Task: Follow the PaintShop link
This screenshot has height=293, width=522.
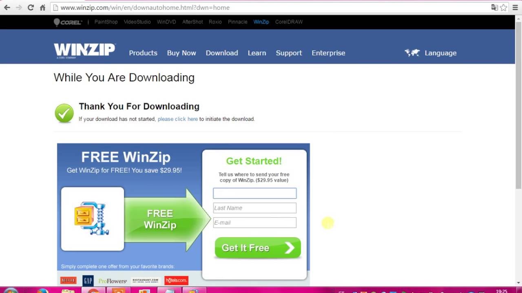Action: point(106,22)
